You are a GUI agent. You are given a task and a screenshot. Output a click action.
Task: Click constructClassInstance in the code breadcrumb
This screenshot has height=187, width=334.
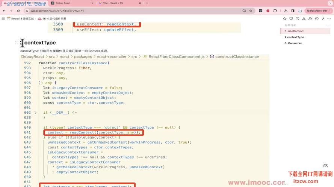[x=237, y=56]
